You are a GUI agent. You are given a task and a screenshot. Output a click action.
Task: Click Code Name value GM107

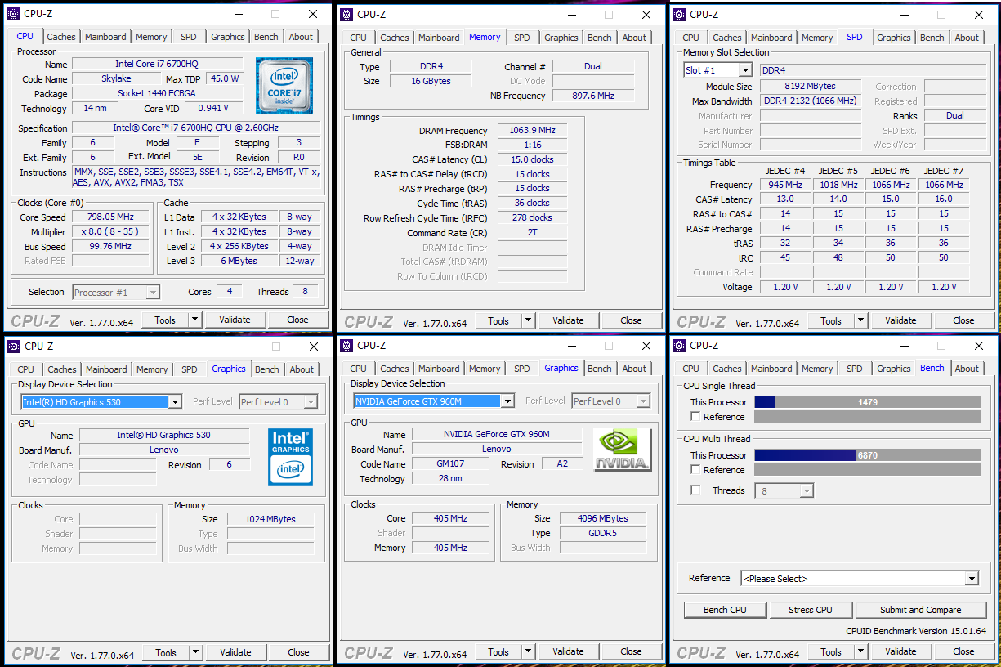[450, 464]
